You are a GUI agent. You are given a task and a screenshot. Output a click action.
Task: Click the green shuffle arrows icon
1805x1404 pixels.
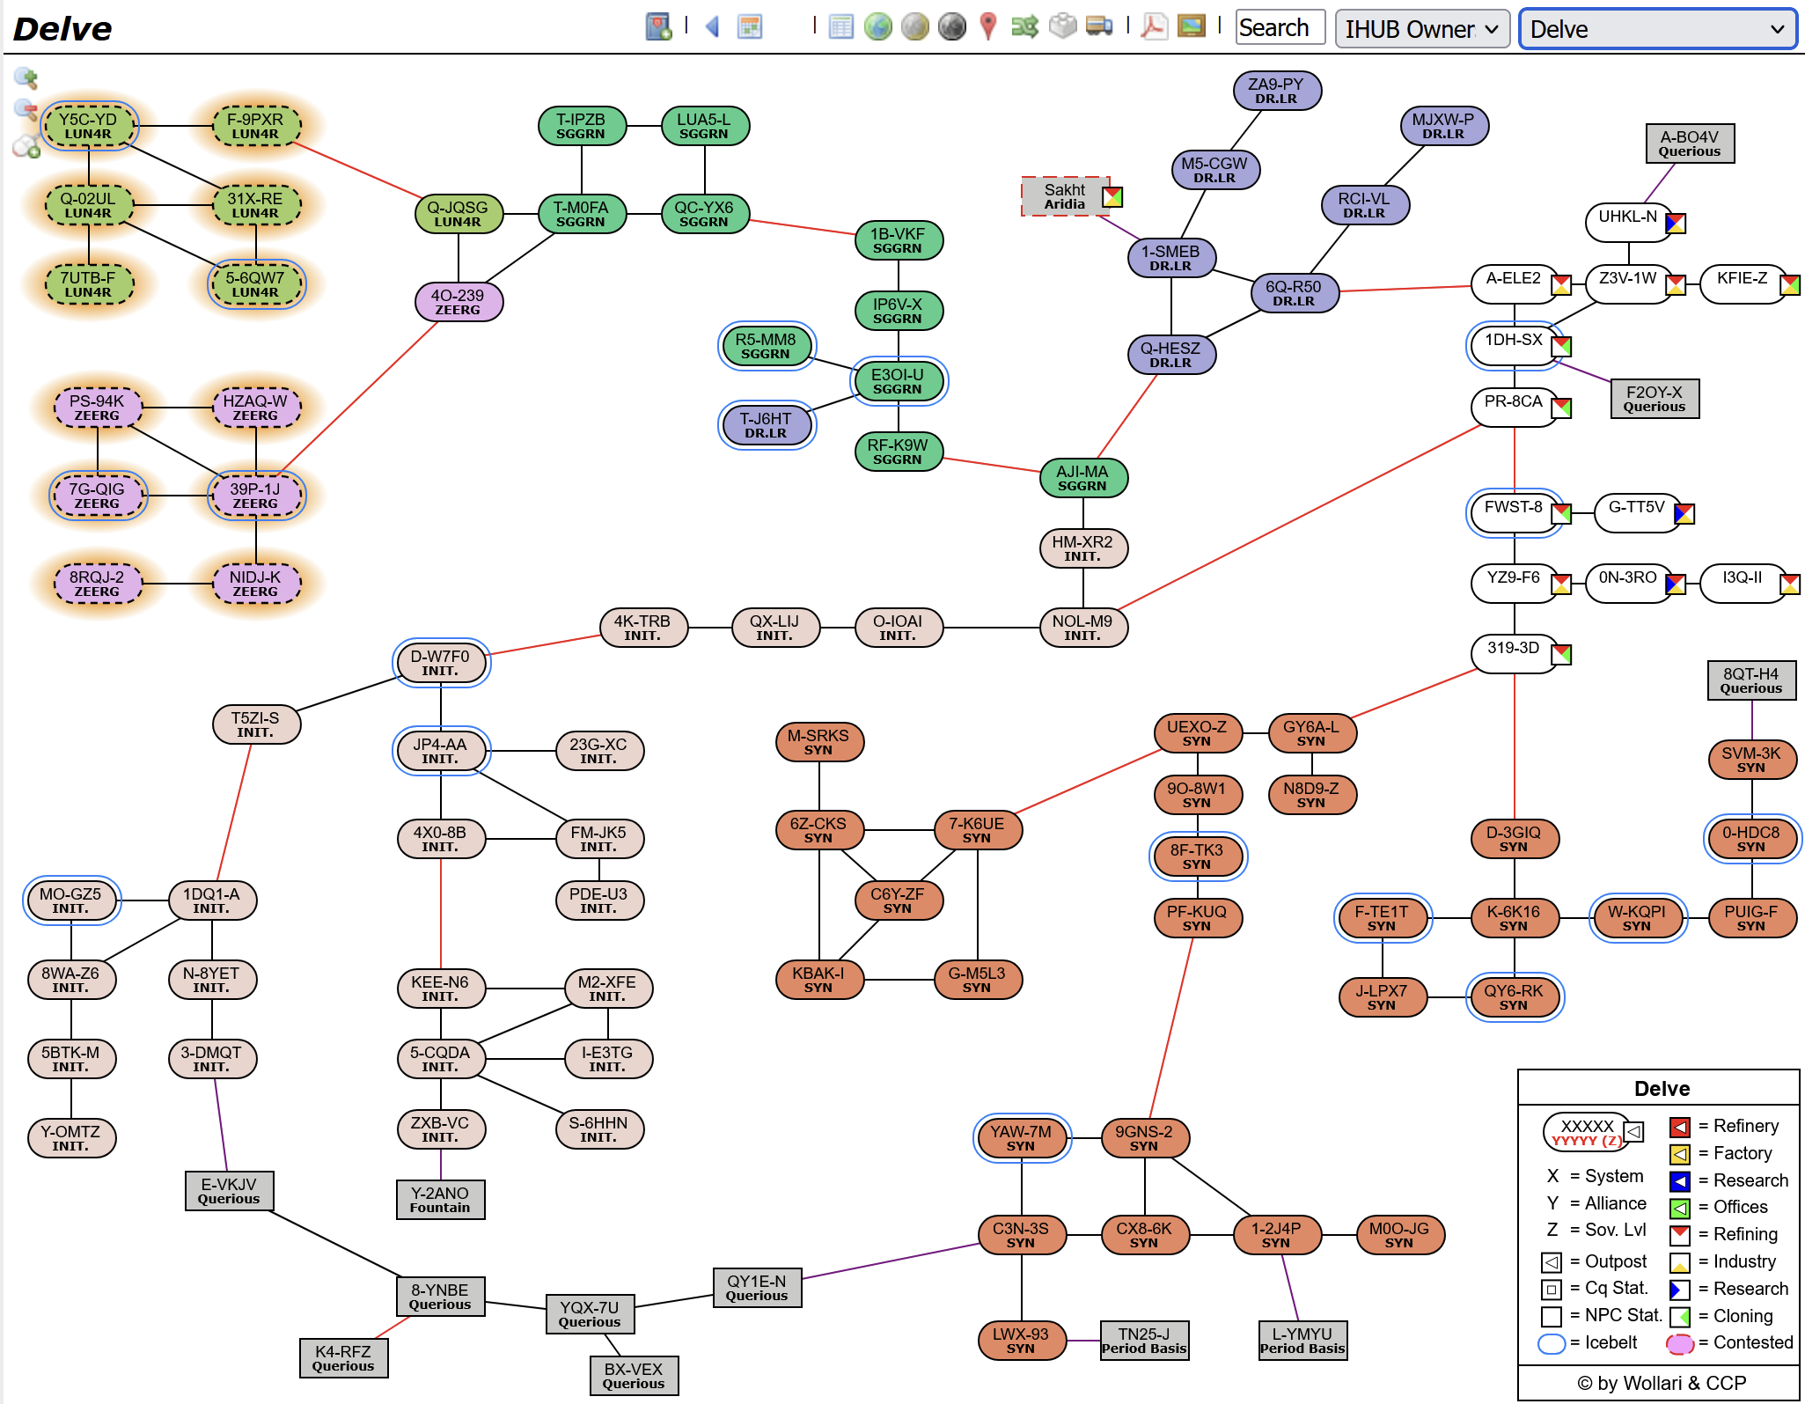(1024, 27)
